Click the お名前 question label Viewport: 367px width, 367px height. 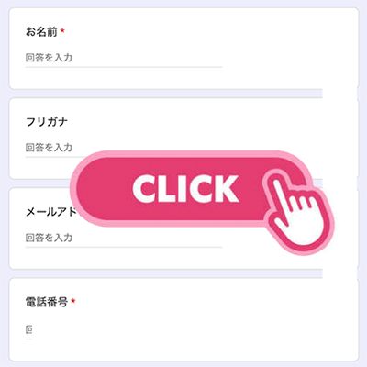(x=41, y=31)
